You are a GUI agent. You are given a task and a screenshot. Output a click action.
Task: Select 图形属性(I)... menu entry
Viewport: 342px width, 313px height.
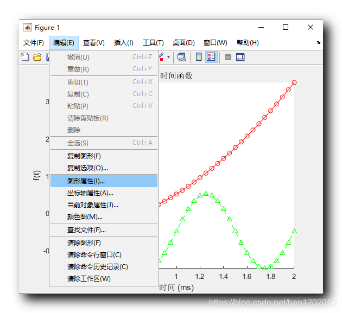pyautogui.click(x=104, y=181)
